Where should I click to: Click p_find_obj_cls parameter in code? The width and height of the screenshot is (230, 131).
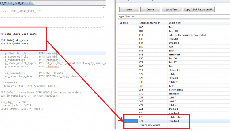[x=16, y=53]
